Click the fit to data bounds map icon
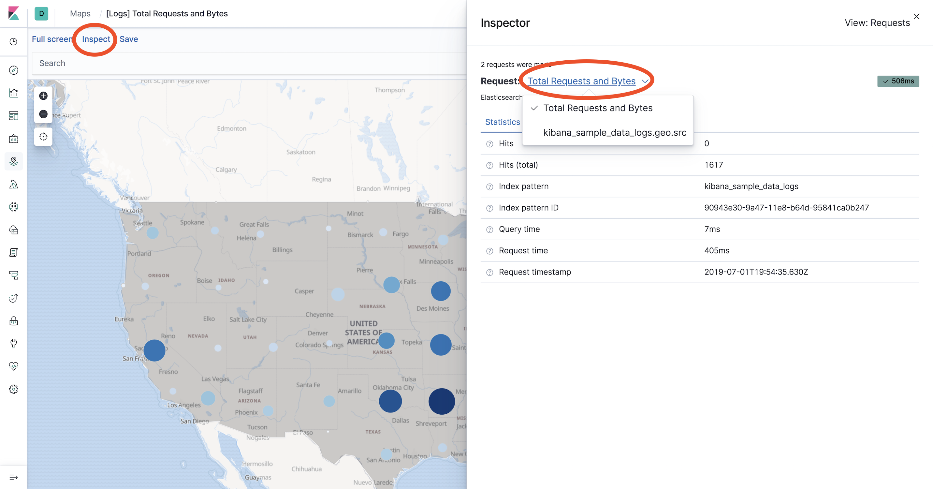The width and height of the screenshot is (933, 489). coord(43,137)
